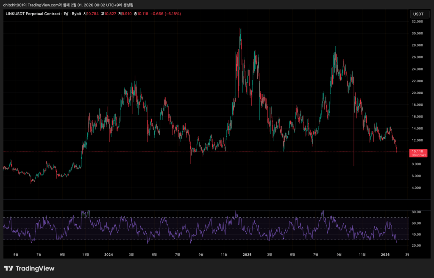
Task: Select the 2025 label on time axis
Action: click(247, 255)
